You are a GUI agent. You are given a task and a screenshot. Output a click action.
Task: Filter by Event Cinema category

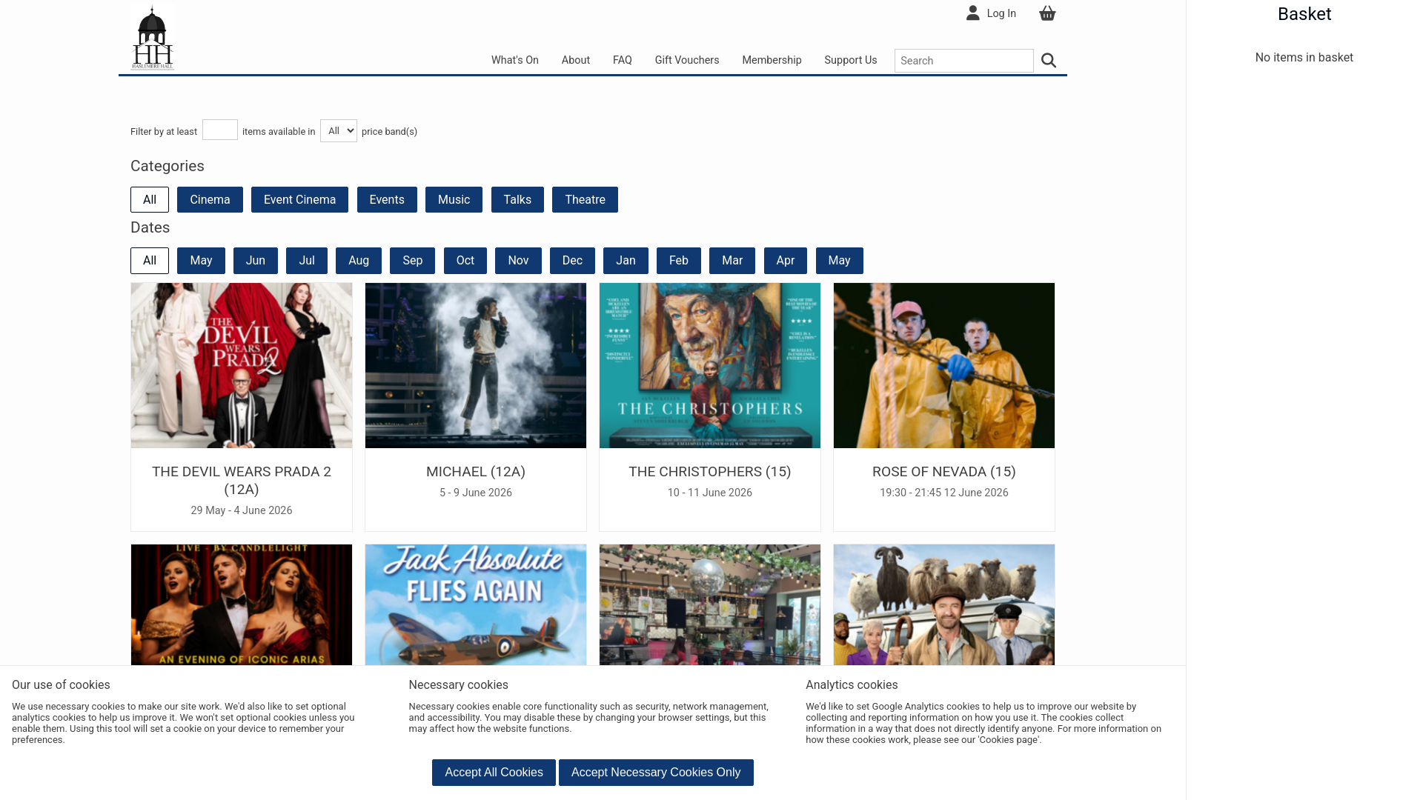[x=299, y=199]
